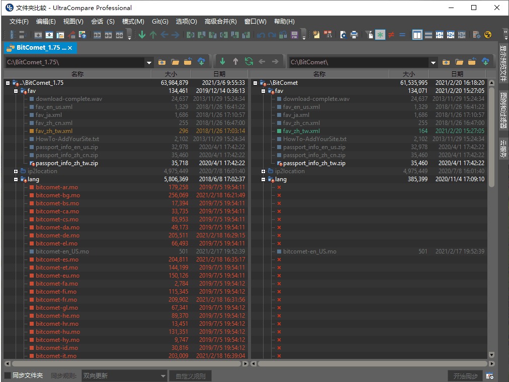Select fav_zh_tw.xml in the right pane

tap(301, 131)
